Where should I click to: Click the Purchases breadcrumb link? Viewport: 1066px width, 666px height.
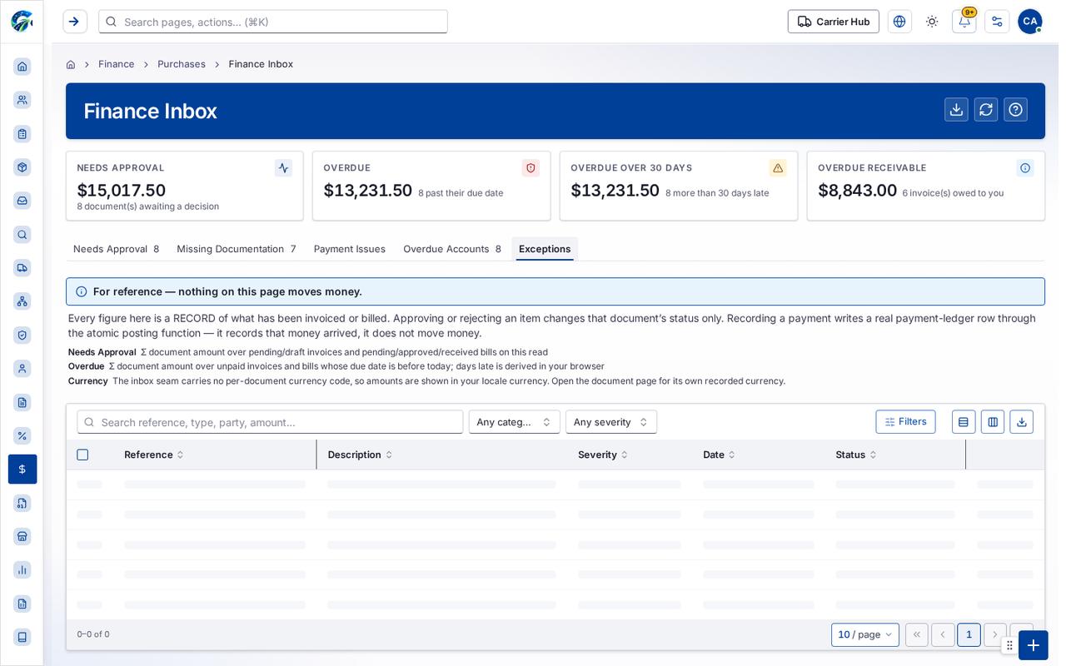(x=182, y=64)
